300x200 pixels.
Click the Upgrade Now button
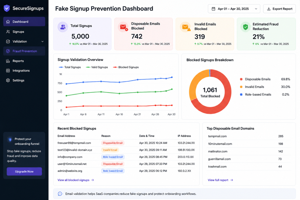(24, 172)
